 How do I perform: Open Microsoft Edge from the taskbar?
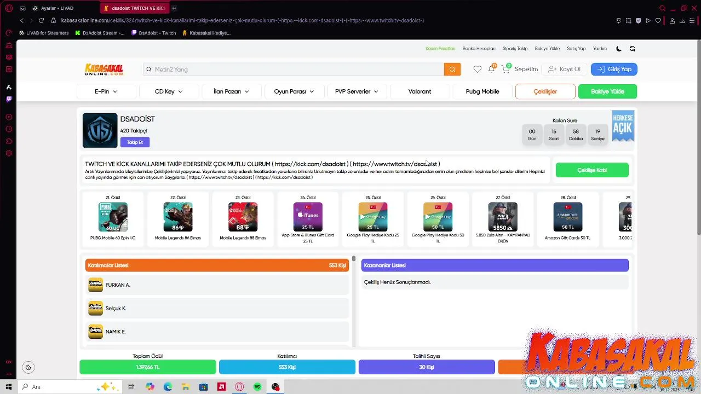point(168,387)
